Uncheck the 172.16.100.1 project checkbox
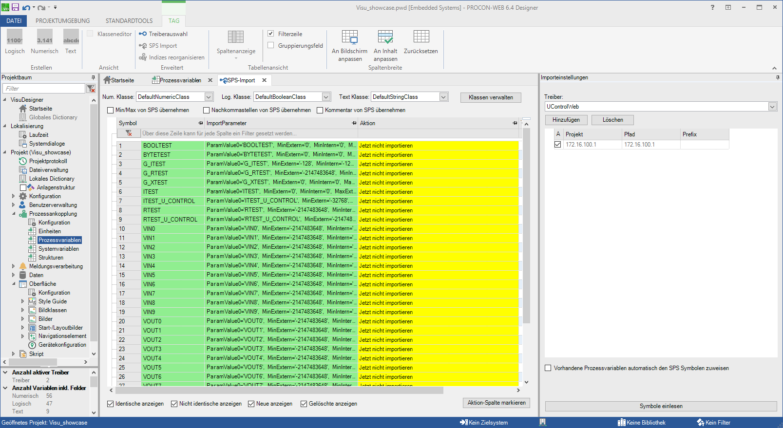This screenshot has height=428, width=783. point(558,145)
